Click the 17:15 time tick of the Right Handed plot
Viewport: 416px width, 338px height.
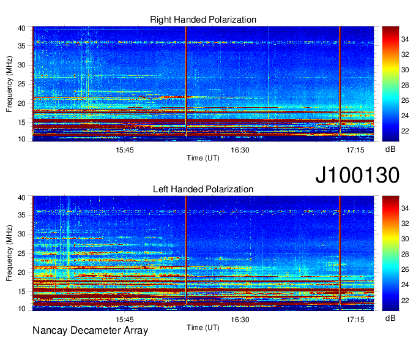click(355, 150)
